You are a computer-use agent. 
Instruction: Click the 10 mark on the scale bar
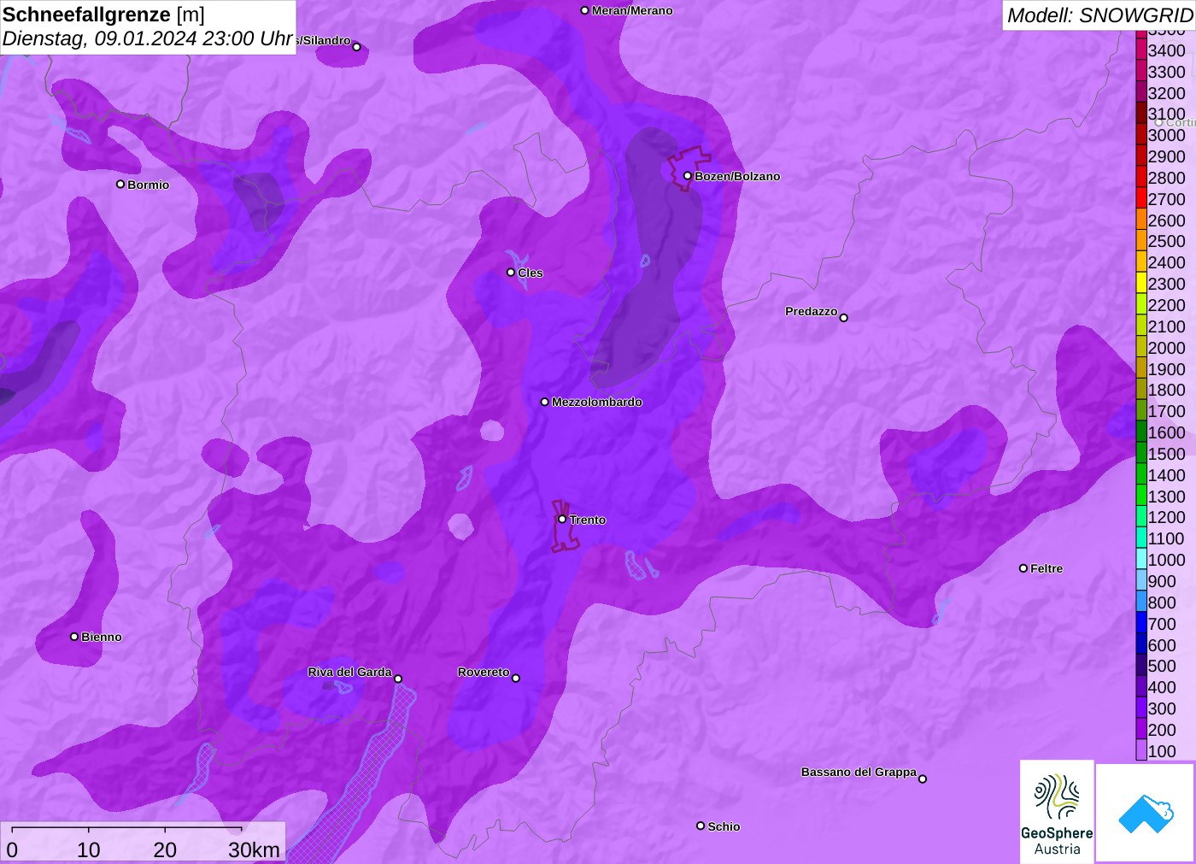[89, 849]
